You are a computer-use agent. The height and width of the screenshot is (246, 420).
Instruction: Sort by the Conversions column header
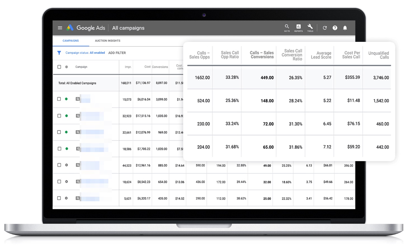(160, 67)
